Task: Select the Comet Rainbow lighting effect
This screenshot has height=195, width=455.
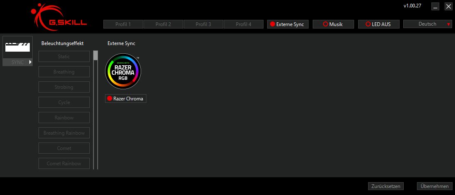Action: [64, 164]
